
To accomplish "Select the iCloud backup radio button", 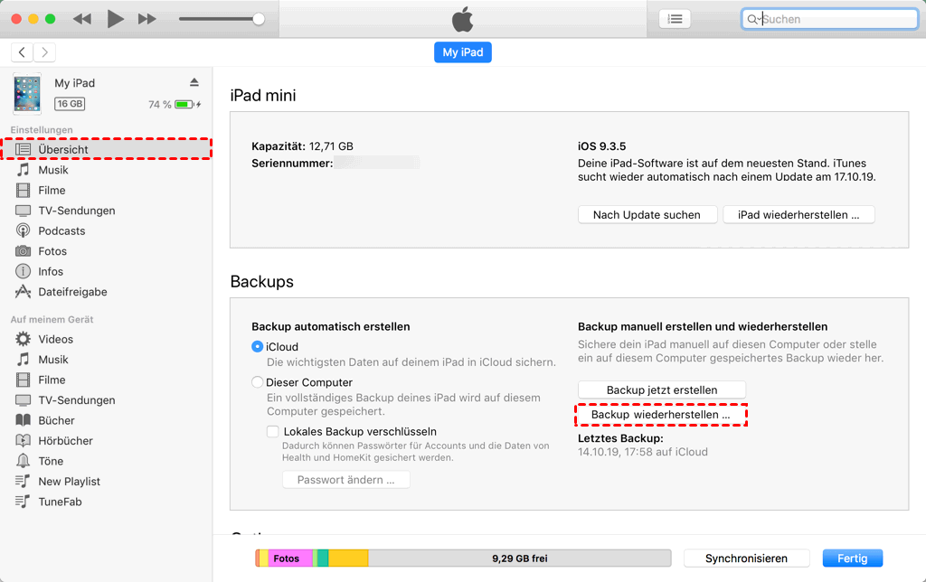I will tap(258, 347).
